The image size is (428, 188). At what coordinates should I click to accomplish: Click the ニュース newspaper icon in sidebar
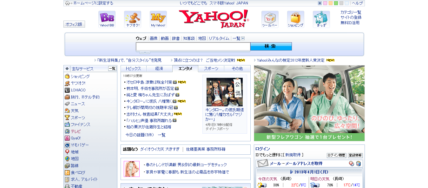[67, 104]
